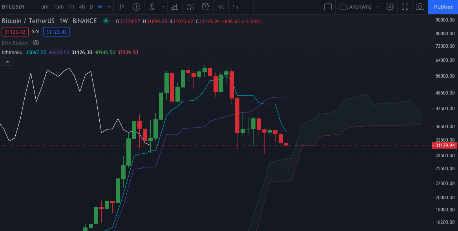Collapse the legend with the arrow toggle

click(7, 62)
